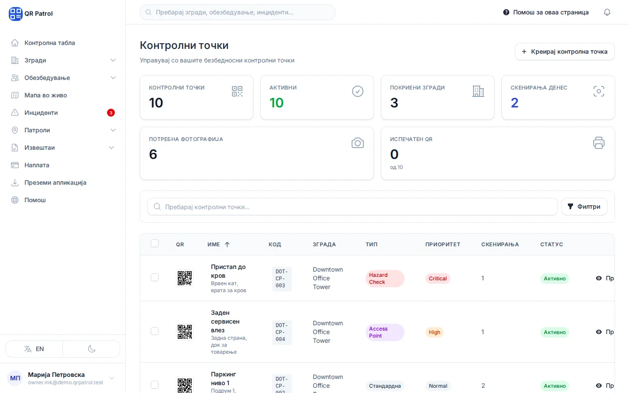Click the Critical priority badge
Screen dimensions: 629x393
[x=438, y=279]
